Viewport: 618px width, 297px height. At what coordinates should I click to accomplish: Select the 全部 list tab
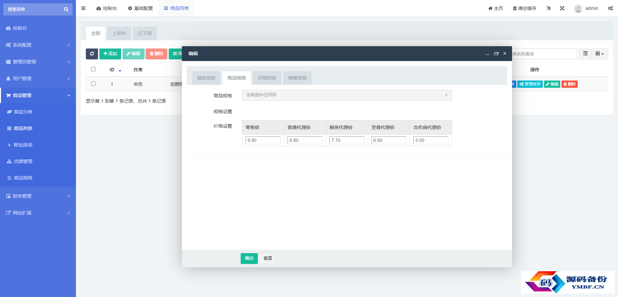coord(96,33)
